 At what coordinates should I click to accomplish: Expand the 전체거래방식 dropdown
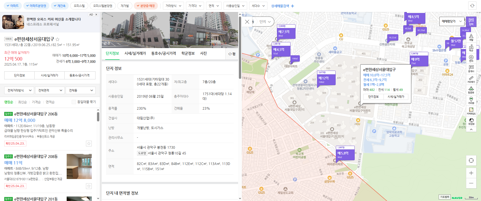(19, 90)
